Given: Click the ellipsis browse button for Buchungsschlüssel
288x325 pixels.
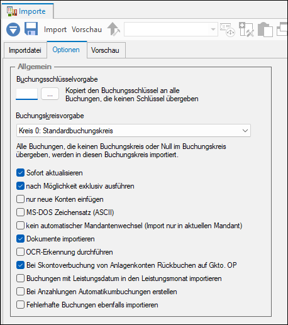Looking at the screenshot, I should (50, 94).
